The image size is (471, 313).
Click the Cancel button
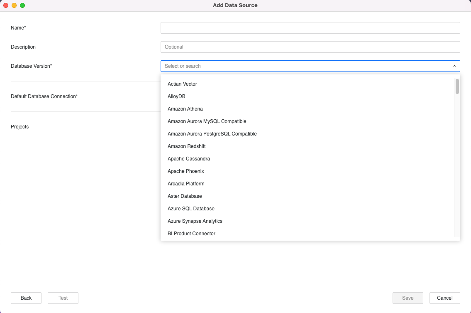tap(444, 298)
